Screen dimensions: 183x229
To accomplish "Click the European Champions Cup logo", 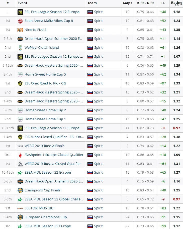I will pos(20,217).
